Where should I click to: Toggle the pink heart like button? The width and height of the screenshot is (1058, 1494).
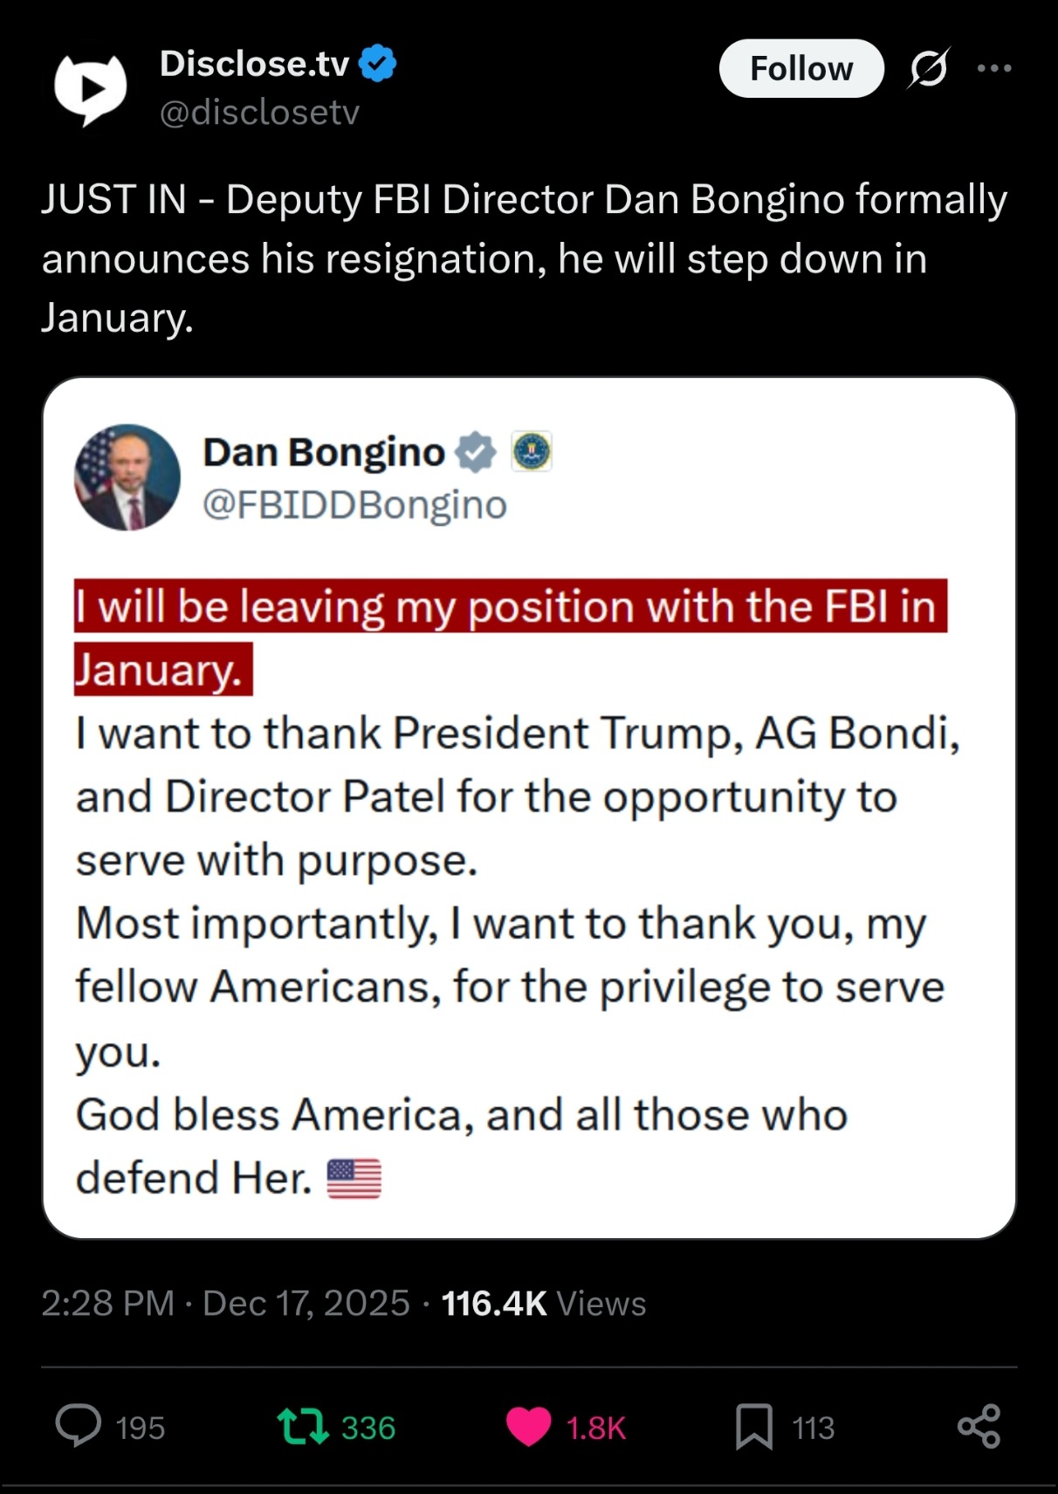[x=529, y=1426]
